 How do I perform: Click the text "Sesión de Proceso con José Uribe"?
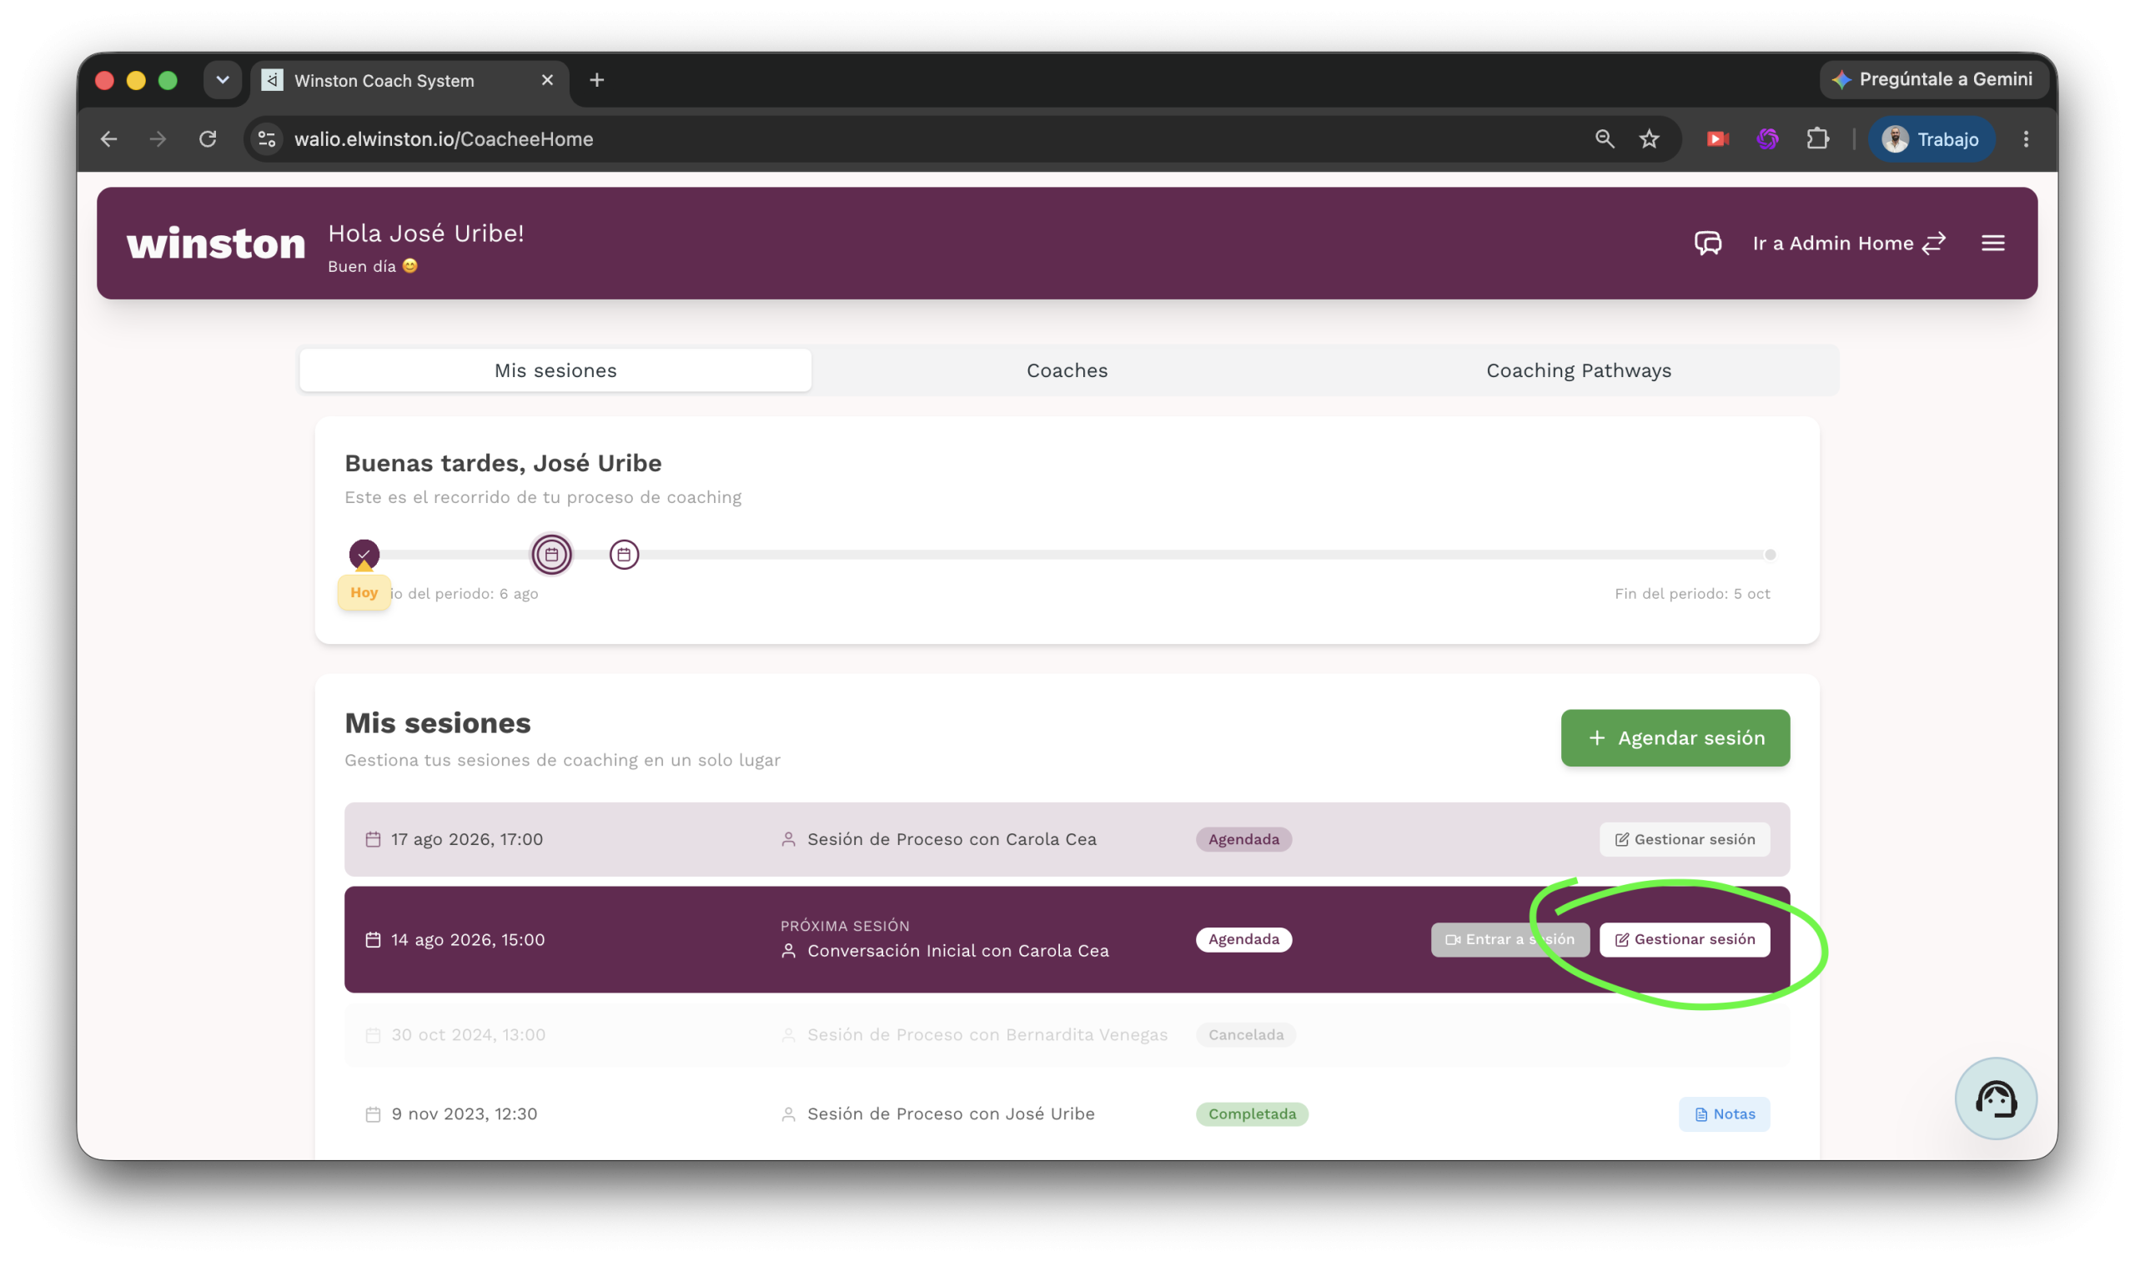[951, 1114]
